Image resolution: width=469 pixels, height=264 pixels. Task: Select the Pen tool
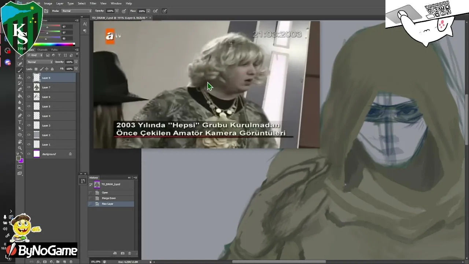pos(20,115)
